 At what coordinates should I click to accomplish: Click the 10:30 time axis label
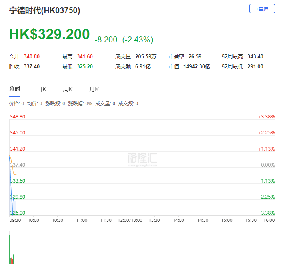click(58, 220)
